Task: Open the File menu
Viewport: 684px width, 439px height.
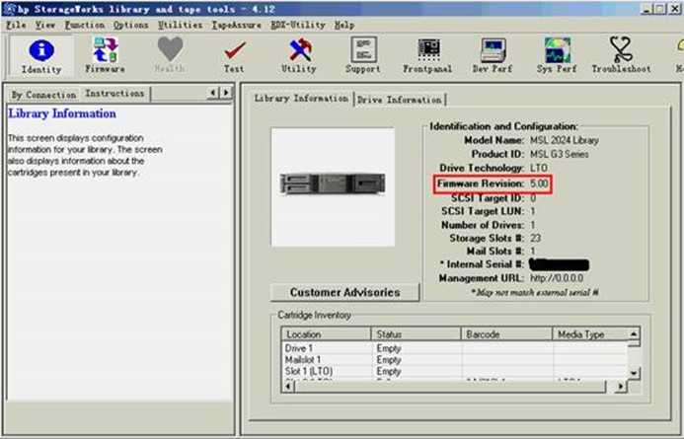Action: click(16, 26)
